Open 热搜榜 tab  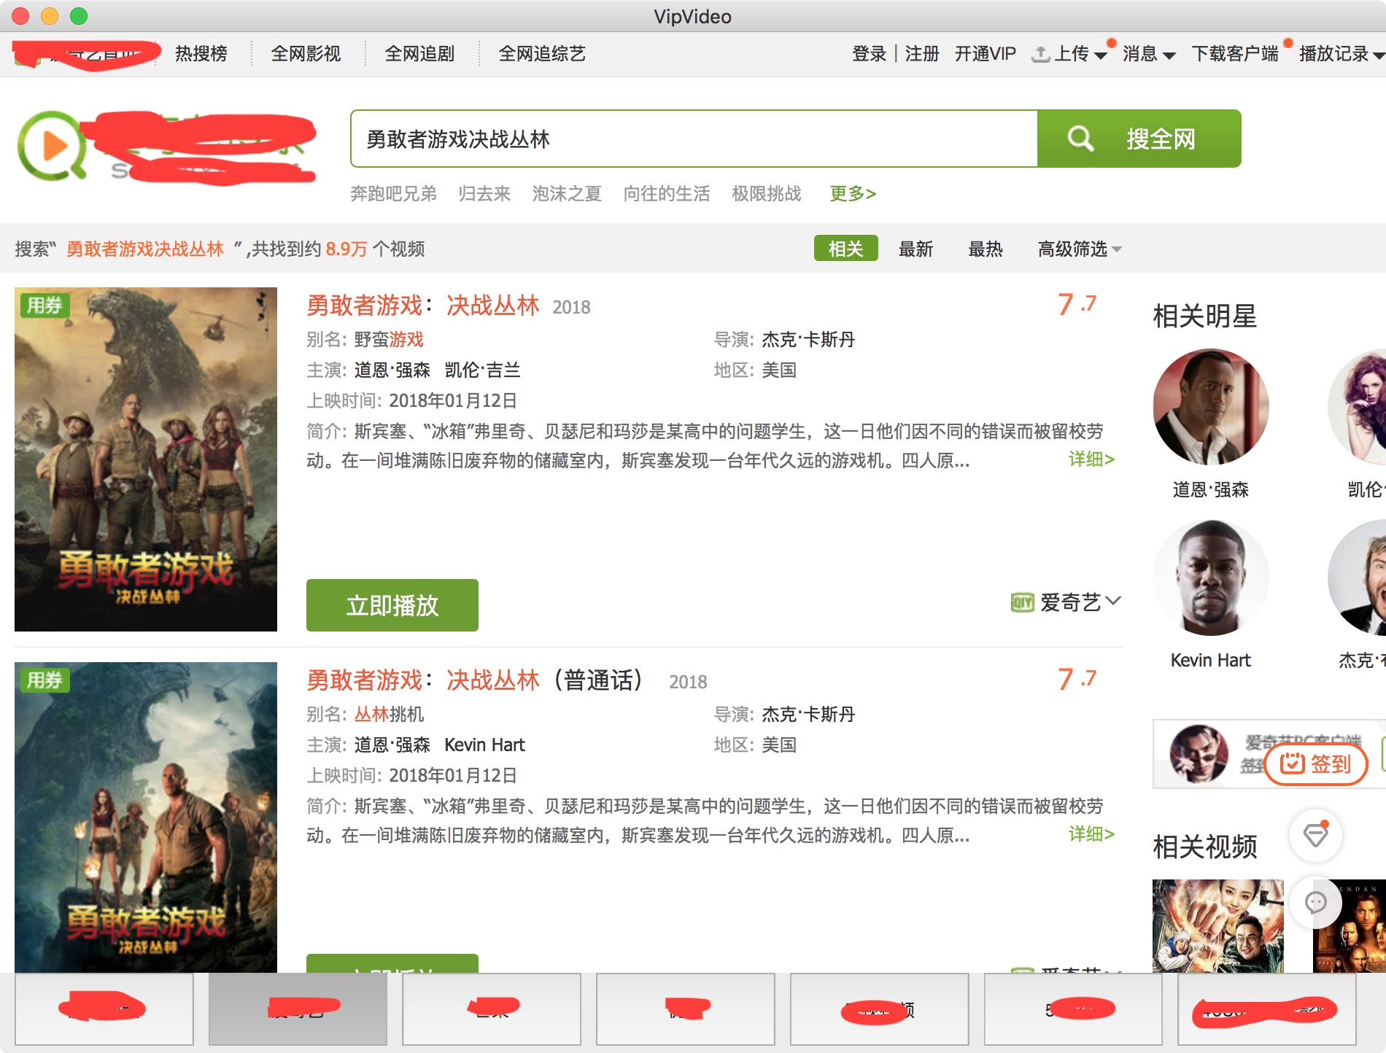point(201,54)
